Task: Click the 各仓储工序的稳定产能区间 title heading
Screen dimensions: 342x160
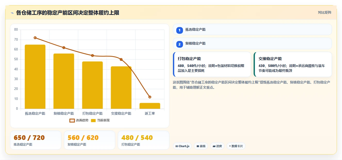Action: coord(68,13)
